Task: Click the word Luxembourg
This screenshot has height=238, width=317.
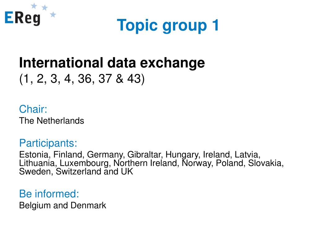Action: tap(84, 163)
